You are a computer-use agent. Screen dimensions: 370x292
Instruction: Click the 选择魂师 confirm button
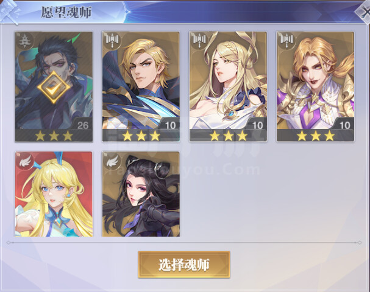tap(184, 265)
